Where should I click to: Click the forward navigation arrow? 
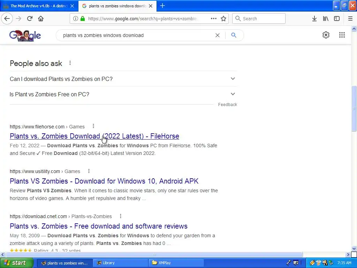click(x=18, y=18)
